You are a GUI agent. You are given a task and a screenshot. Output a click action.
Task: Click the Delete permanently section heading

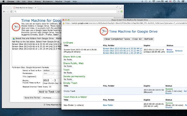click(74, 77)
